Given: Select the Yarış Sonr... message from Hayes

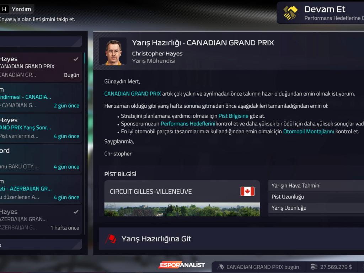Looking at the screenshot, I should tap(41, 128).
